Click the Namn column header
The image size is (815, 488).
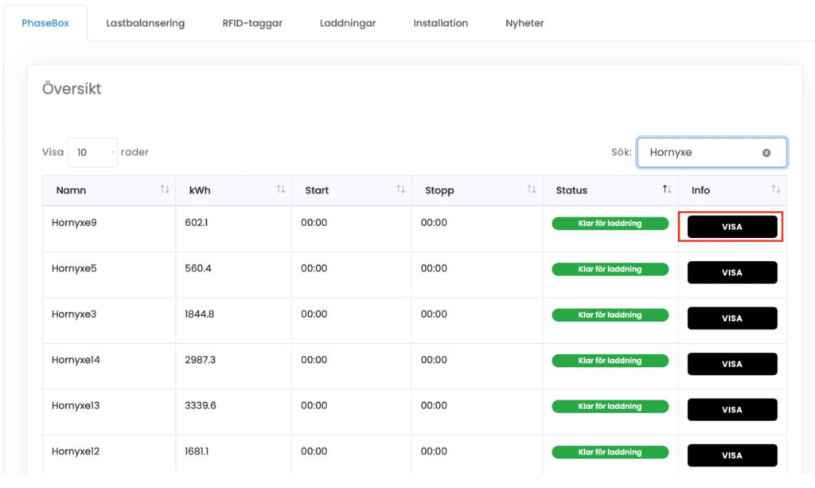(109, 190)
